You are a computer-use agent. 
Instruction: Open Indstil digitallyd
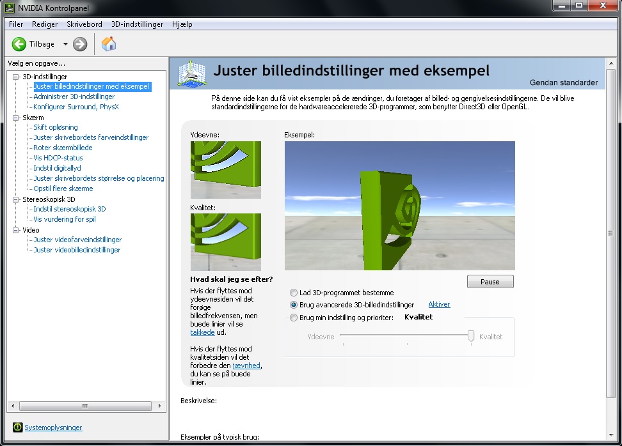point(57,168)
